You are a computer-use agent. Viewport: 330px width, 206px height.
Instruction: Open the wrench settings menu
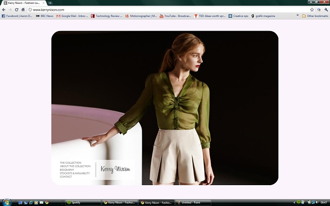[326, 10]
